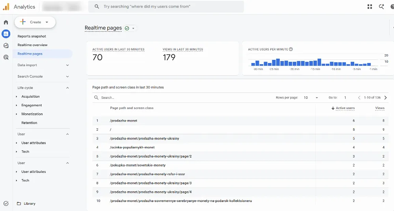Sort by Active users column header
394x211 pixels.
[345, 108]
